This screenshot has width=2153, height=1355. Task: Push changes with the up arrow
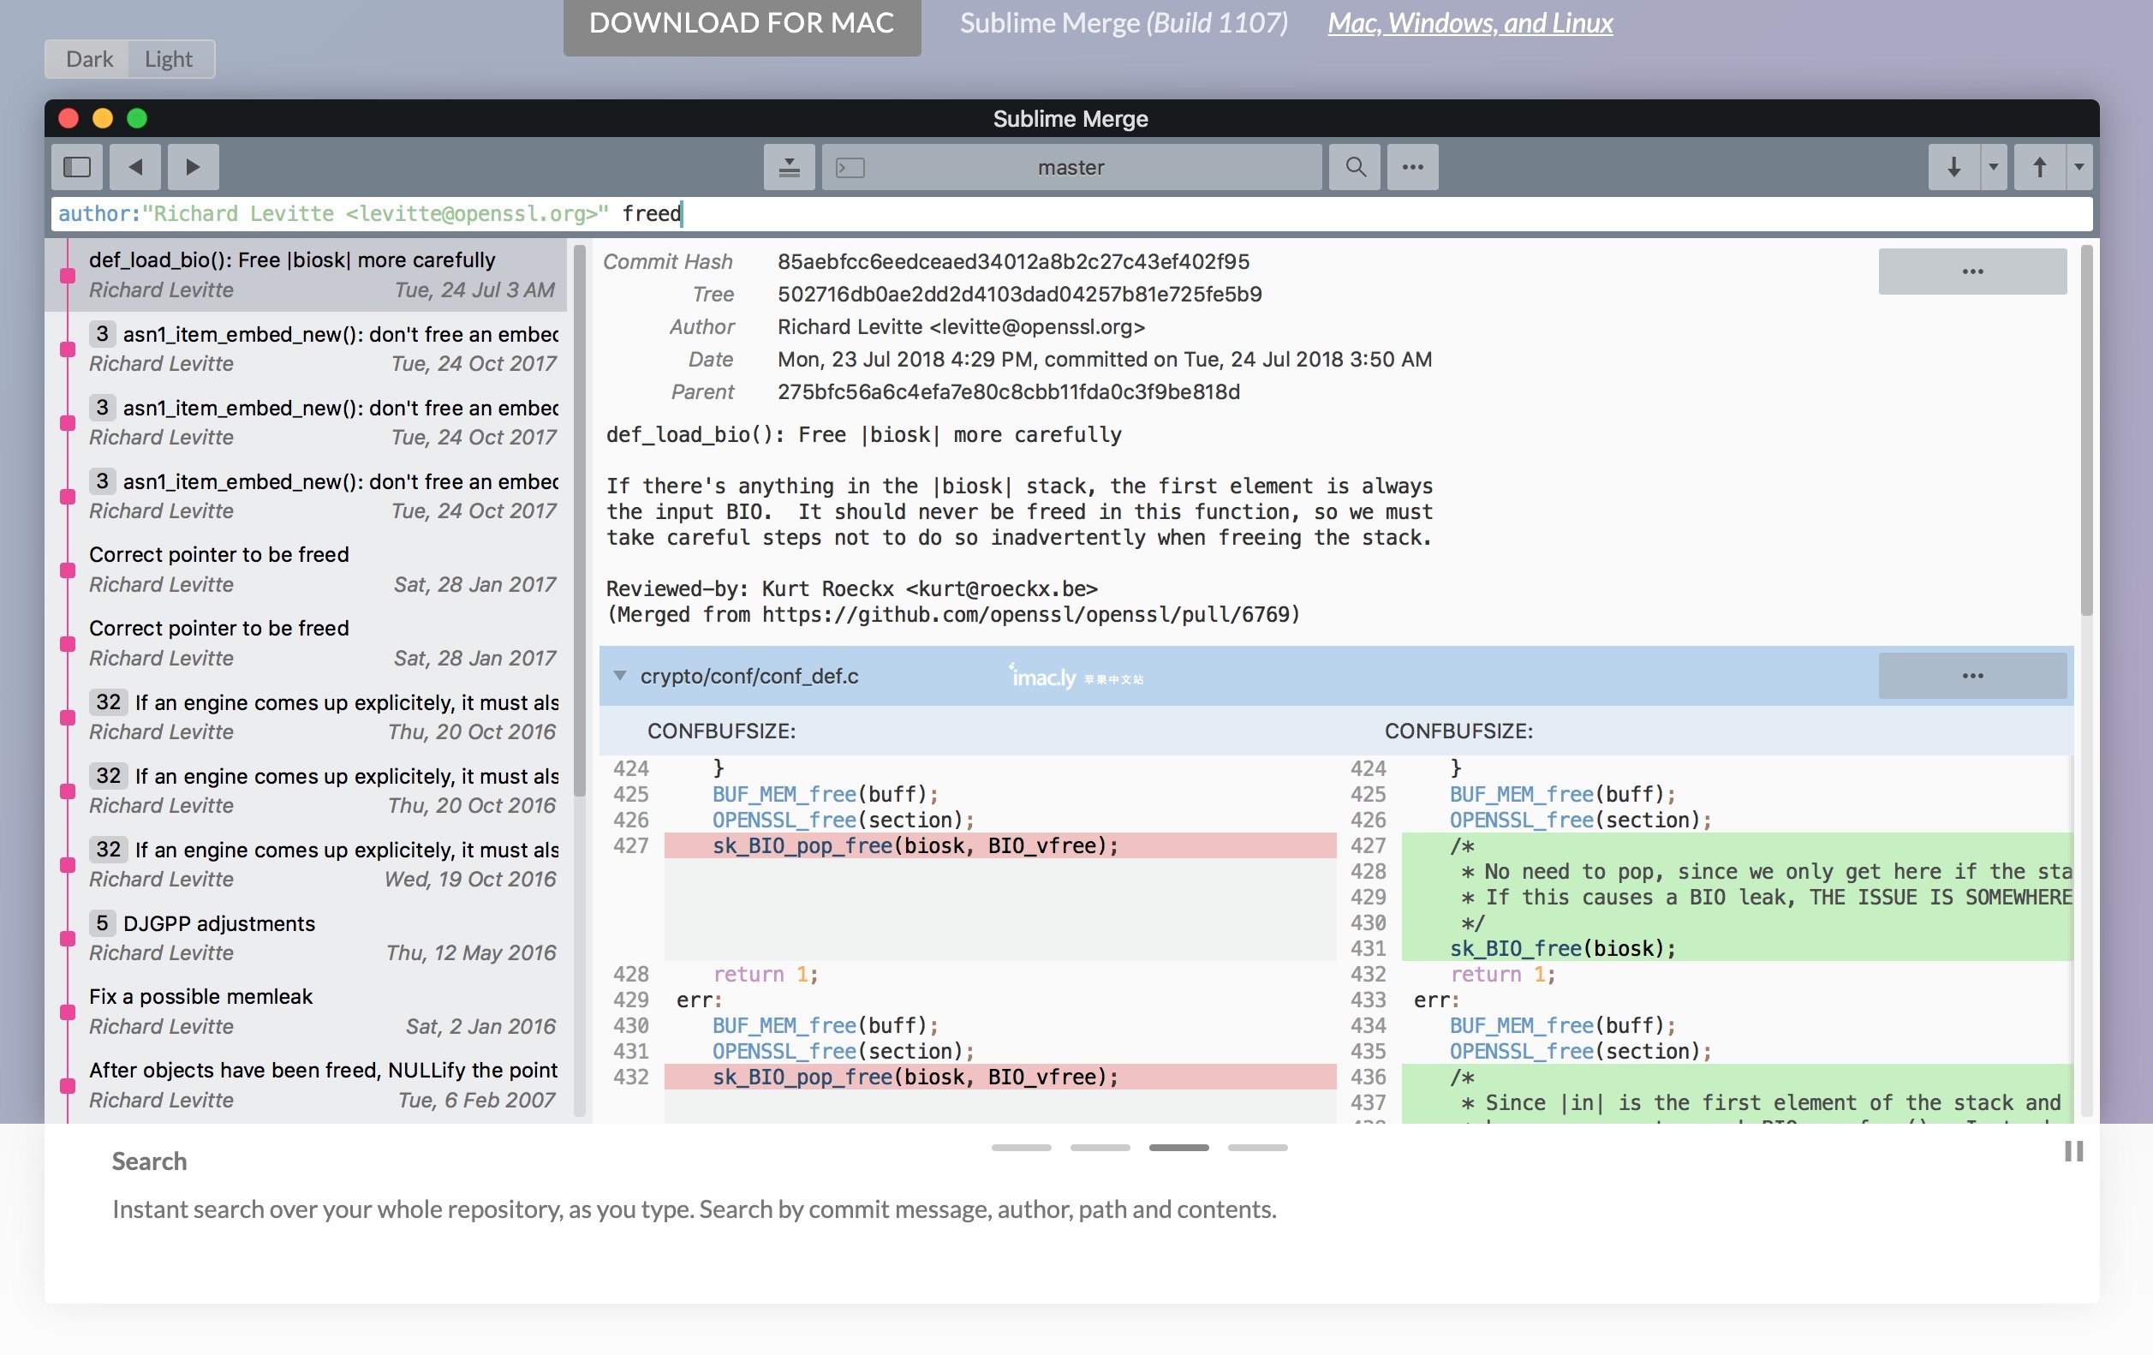click(x=2039, y=166)
